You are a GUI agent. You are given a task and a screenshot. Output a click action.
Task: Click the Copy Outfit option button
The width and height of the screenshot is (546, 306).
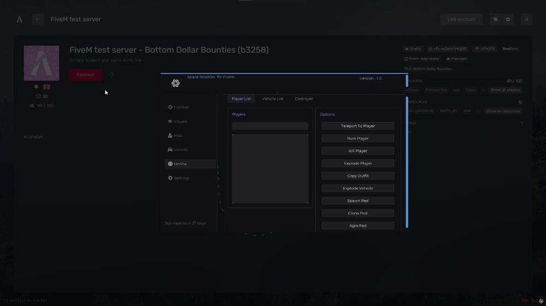358,176
